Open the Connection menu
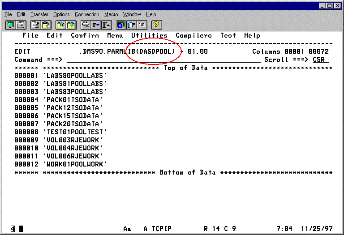 pos(87,14)
